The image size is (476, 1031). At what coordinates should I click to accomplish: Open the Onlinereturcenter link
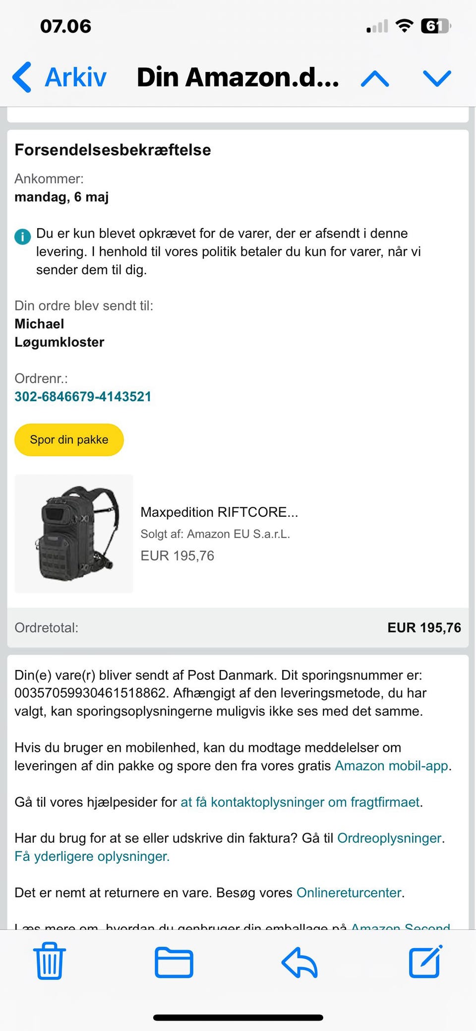pos(349,892)
